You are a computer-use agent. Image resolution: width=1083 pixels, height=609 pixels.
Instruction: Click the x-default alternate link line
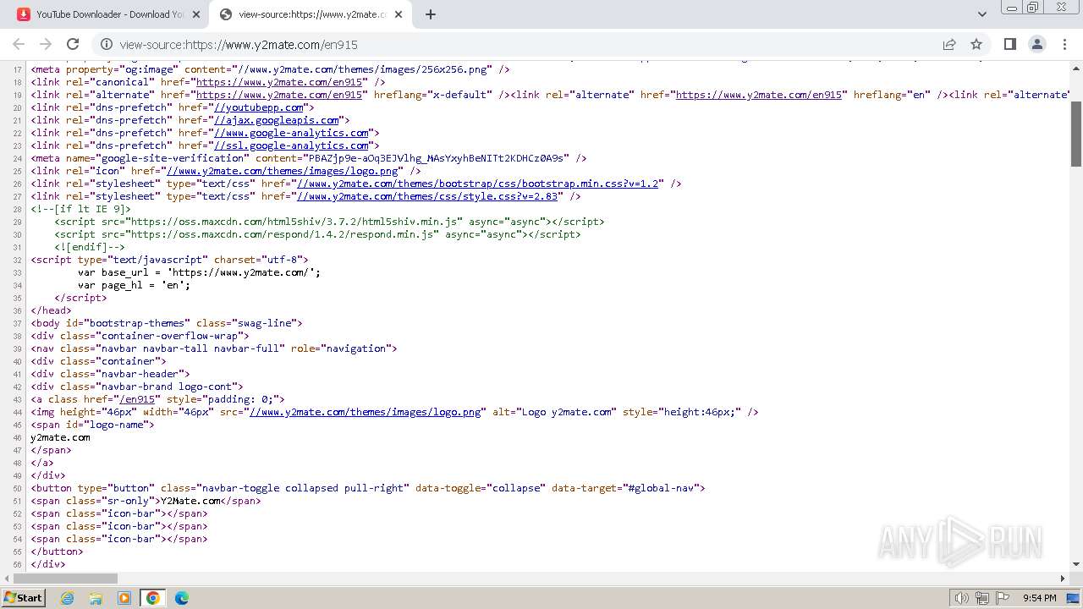[x=271, y=95]
